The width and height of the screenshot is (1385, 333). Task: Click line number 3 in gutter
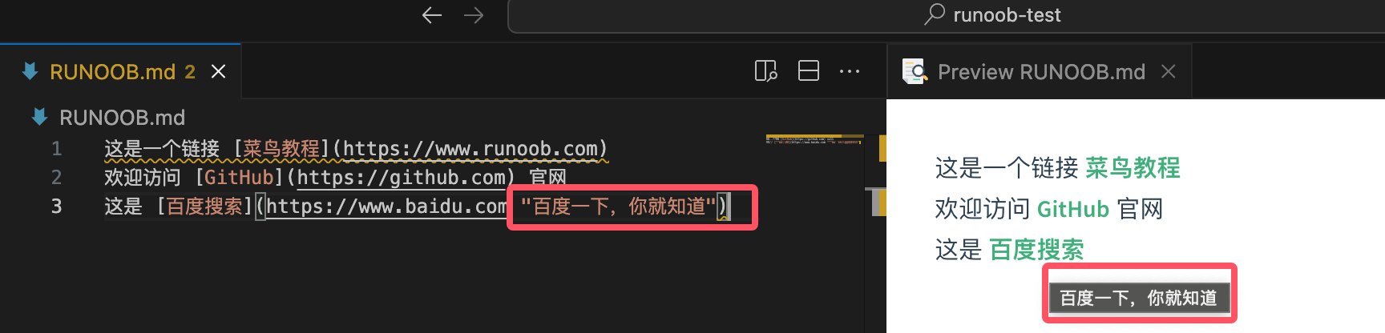56,207
